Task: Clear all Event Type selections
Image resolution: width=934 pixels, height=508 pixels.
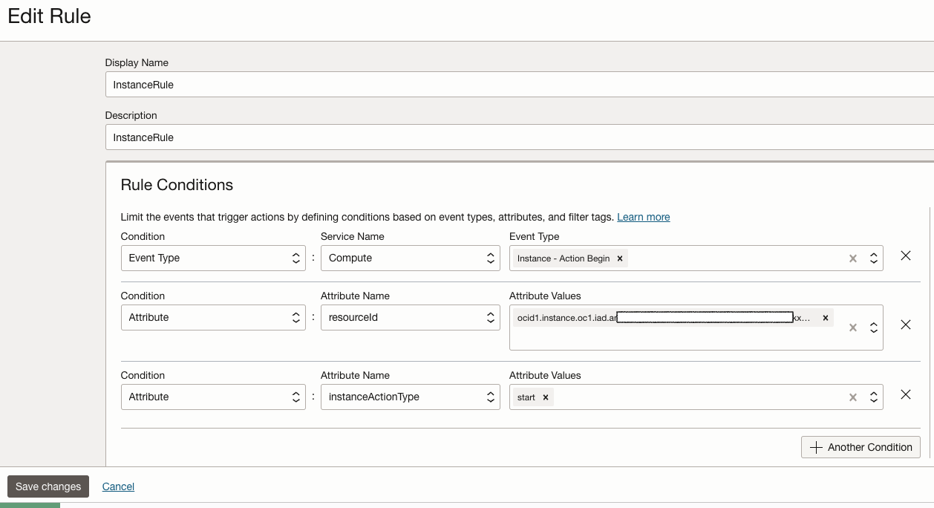Action: [x=853, y=258]
